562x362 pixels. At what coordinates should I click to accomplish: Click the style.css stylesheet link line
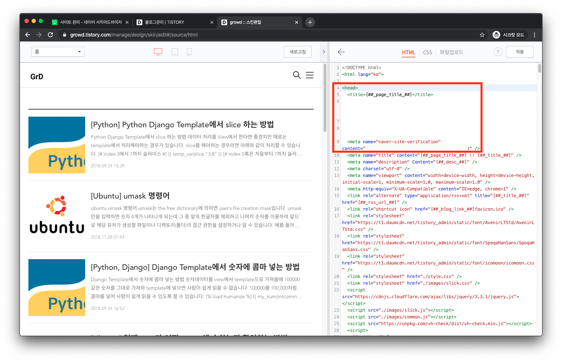coord(404,277)
